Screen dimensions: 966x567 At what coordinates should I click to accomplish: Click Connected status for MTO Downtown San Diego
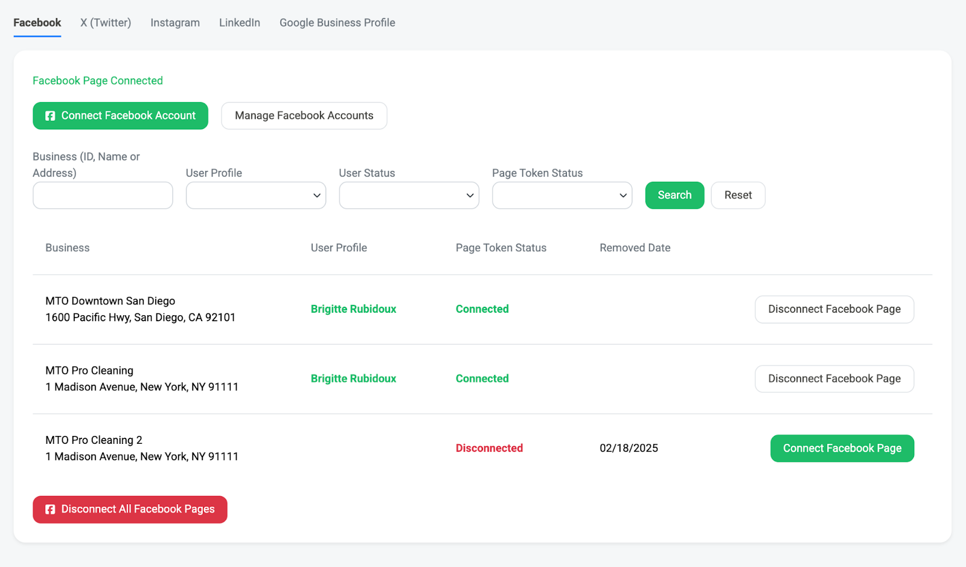tap(482, 309)
